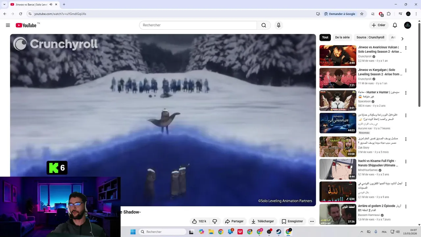421x237 pixels.
Task: Click the taskbar Rechercher search box
Action: (162, 232)
